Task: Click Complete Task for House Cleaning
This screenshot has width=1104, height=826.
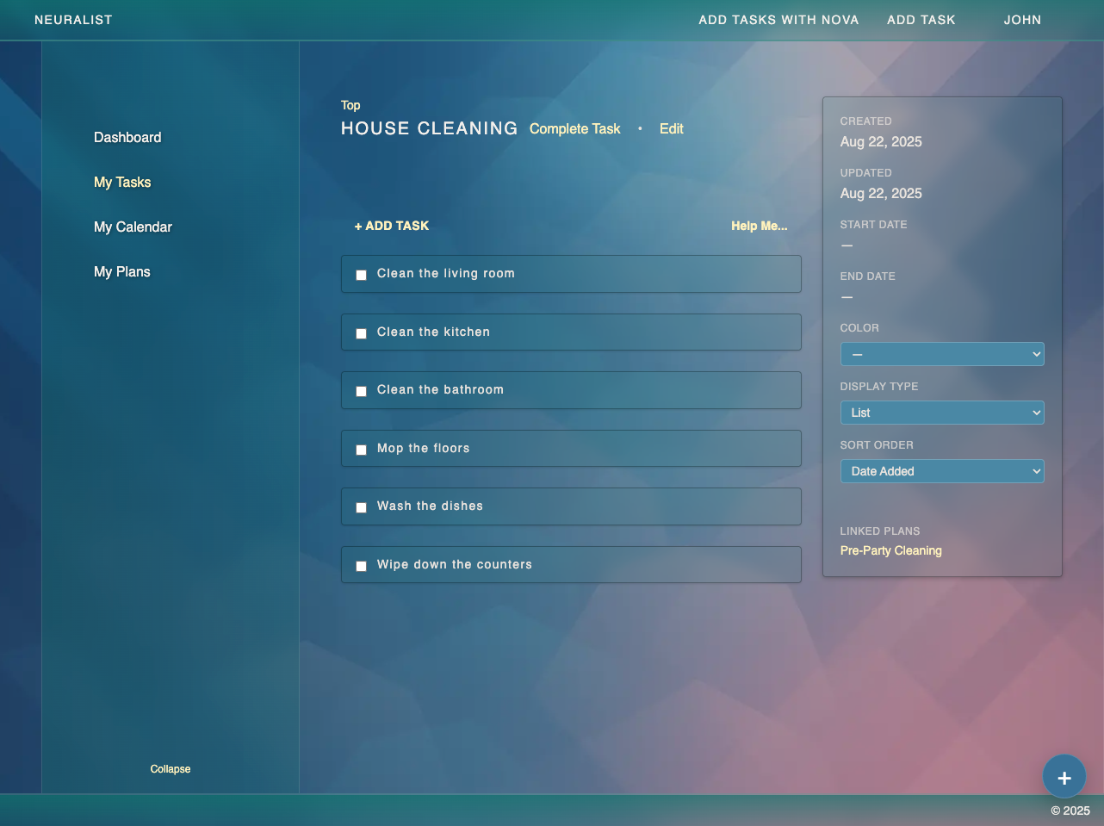Action: click(x=574, y=128)
